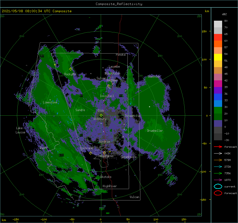Click the -150 tick on bottom axis
Viewport: 238px width, 223px height.
(16, 219)
